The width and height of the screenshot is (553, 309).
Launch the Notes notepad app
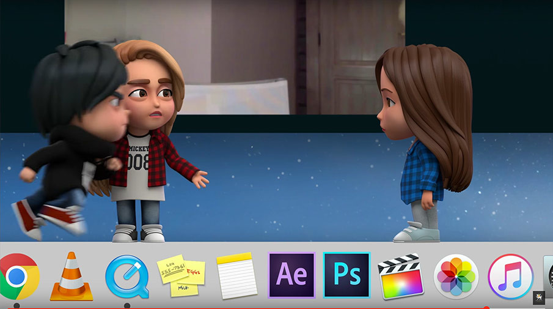click(236, 276)
